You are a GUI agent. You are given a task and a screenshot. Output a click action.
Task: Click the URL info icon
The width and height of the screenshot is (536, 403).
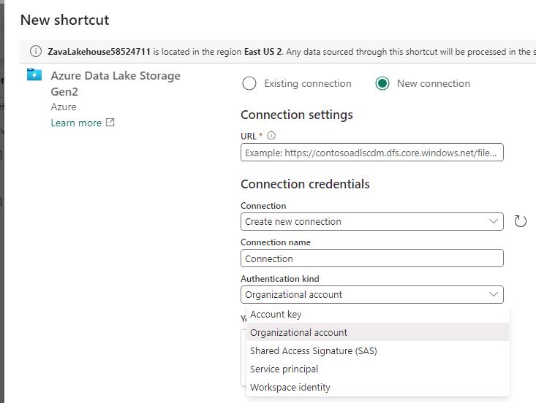coord(271,136)
